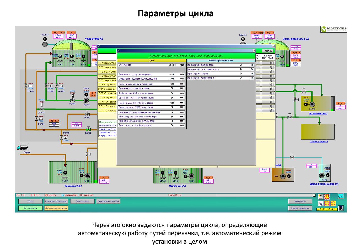Open the Основн. параметры button
Image resolution: width=362 pixels, height=248 pixels.
300,208
